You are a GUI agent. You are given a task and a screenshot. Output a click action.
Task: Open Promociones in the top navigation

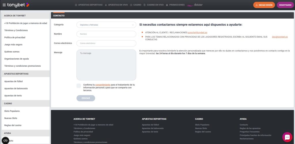[x=175, y=5]
